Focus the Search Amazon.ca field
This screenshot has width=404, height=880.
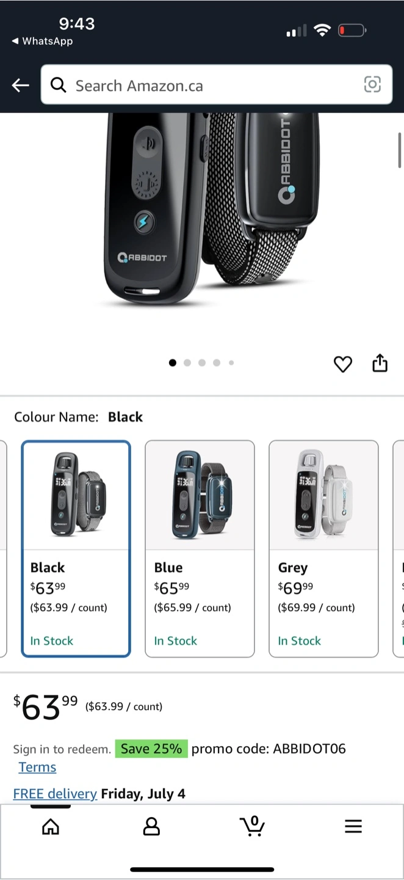[x=217, y=85]
